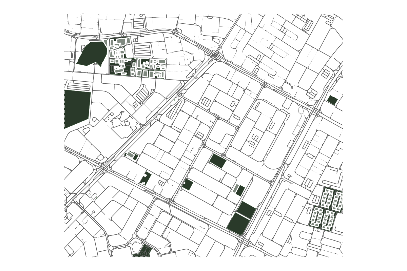
Task: Select the large dark rectangle cut off by the map's left edge
Action: 77,109
